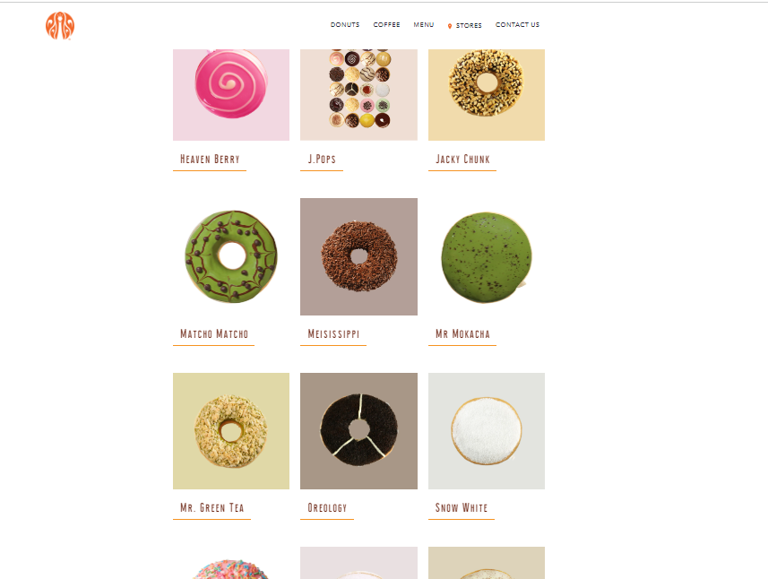This screenshot has width=768, height=579.
Task: Select the Jacky Chunk donut image
Action: [x=487, y=94]
